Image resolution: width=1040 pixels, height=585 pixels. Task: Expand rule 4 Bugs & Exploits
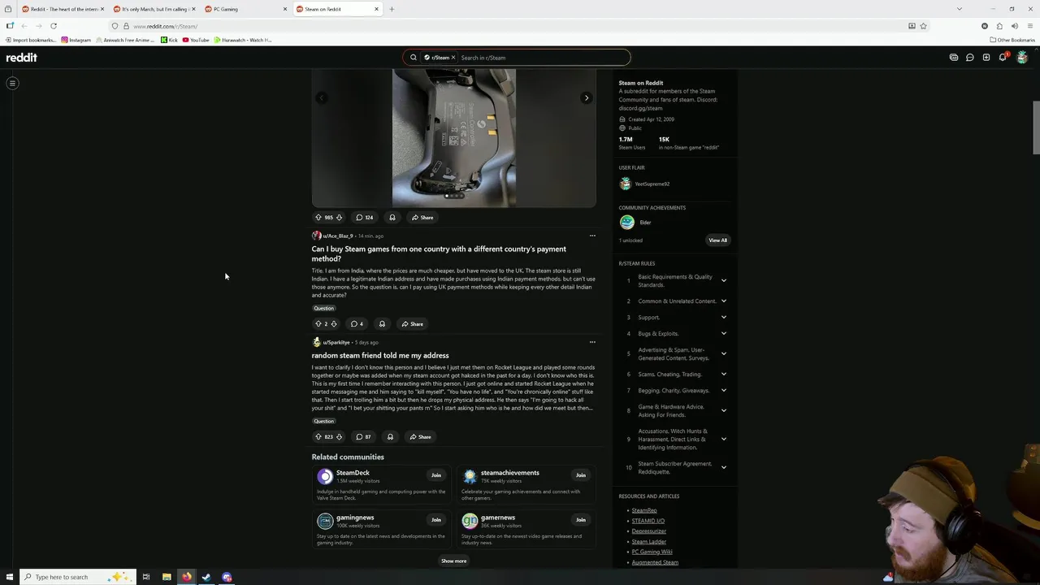[x=723, y=333]
